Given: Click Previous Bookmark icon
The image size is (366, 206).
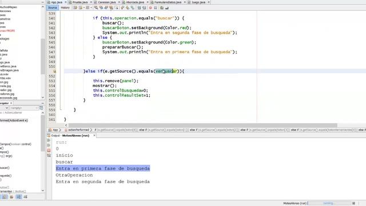Looking at the screenshot, I should click(122, 7).
